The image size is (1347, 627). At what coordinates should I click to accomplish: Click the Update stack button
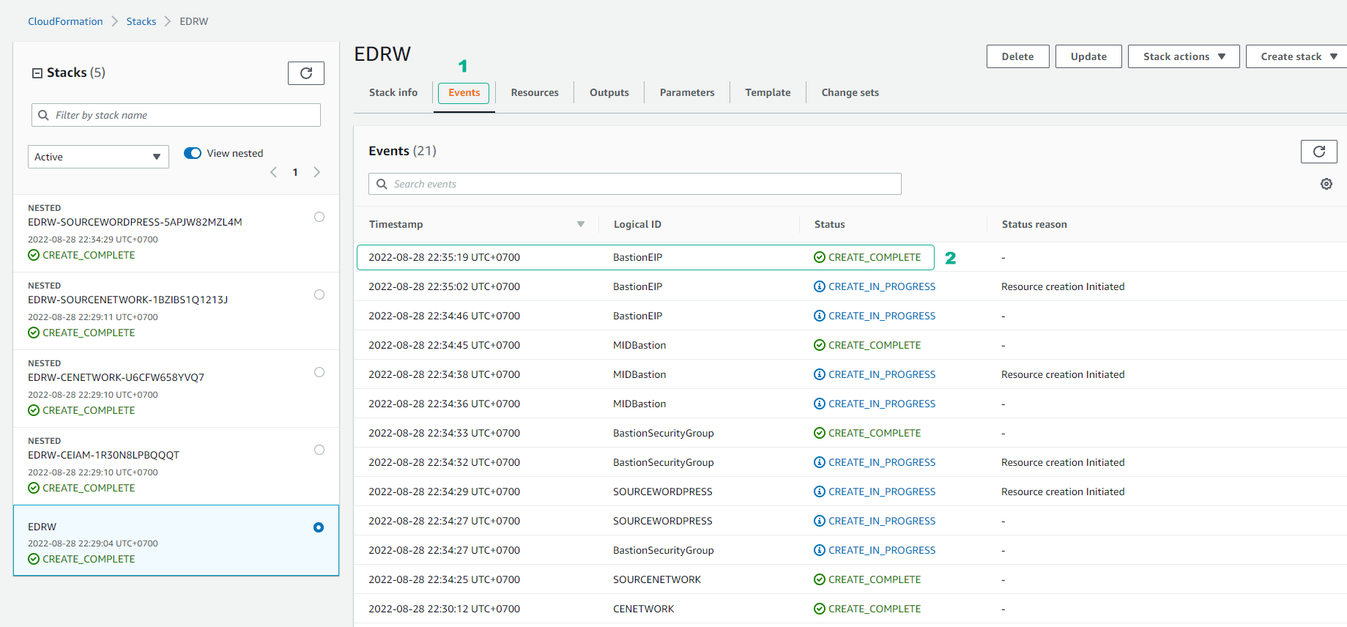(1088, 56)
